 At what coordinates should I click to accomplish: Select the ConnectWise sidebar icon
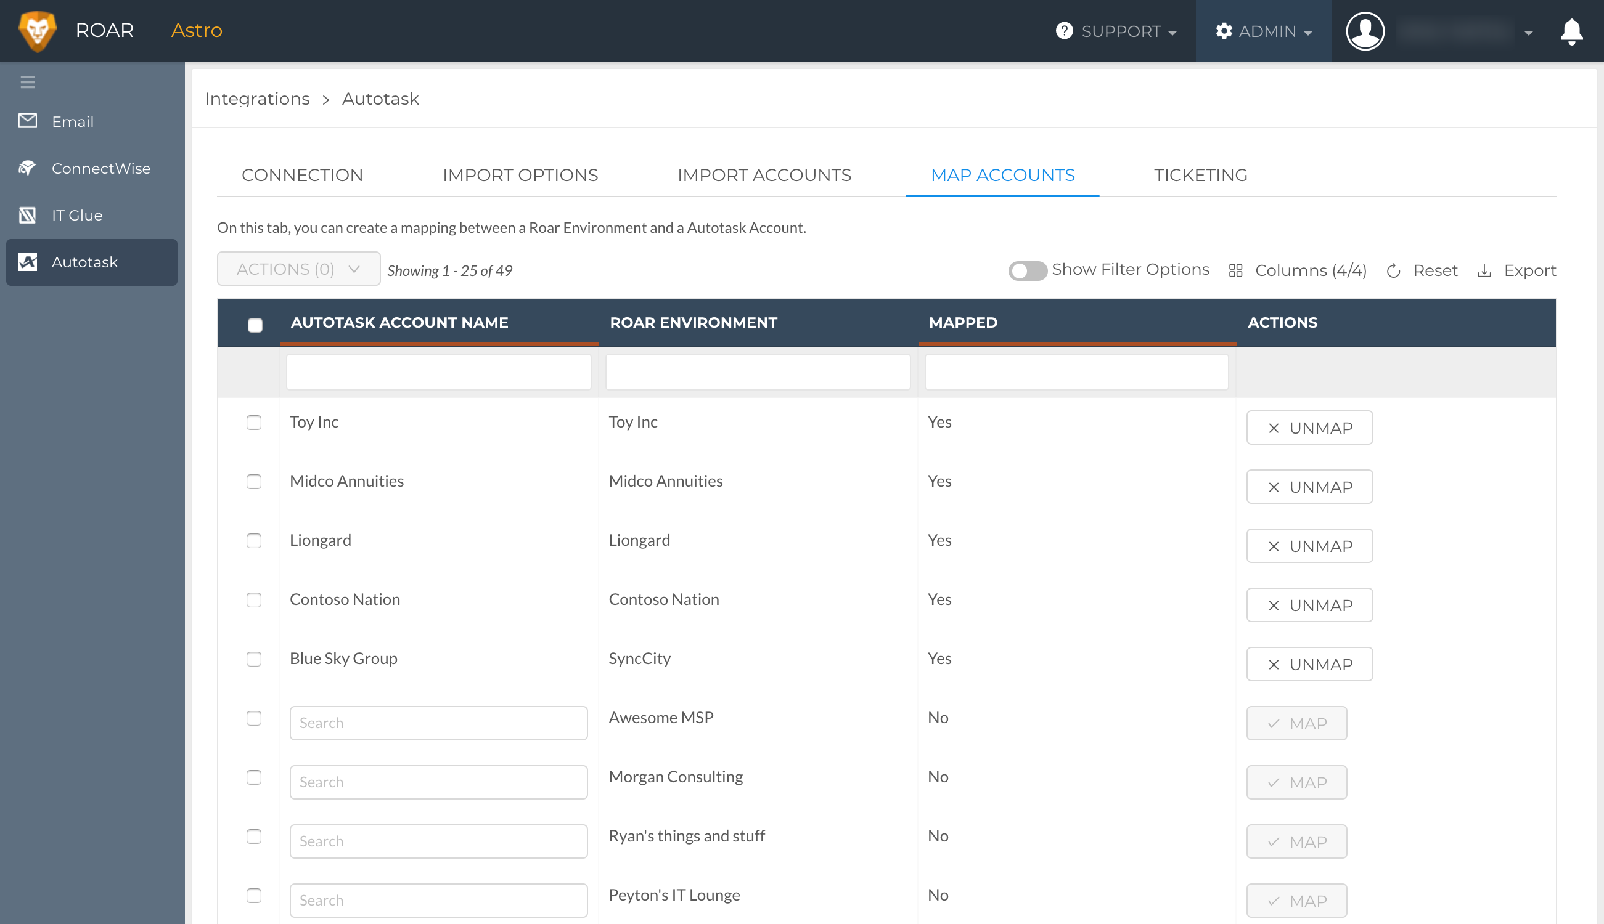click(x=27, y=168)
